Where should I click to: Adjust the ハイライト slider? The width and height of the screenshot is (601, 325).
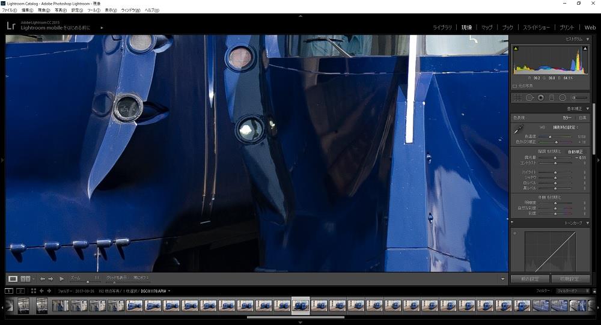coord(556,172)
